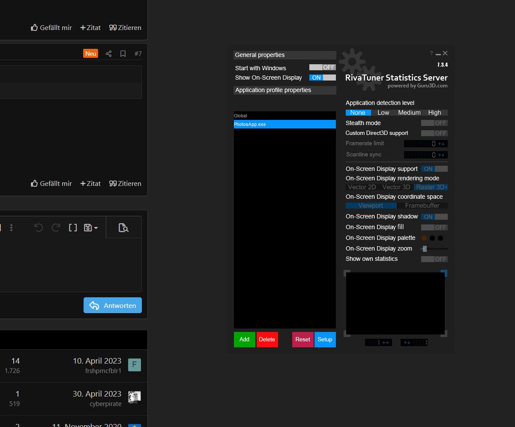Viewport: 515px width, 427px height.
Task: Select the Global profile in list
Action: pyautogui.click(x=285, y=116)
